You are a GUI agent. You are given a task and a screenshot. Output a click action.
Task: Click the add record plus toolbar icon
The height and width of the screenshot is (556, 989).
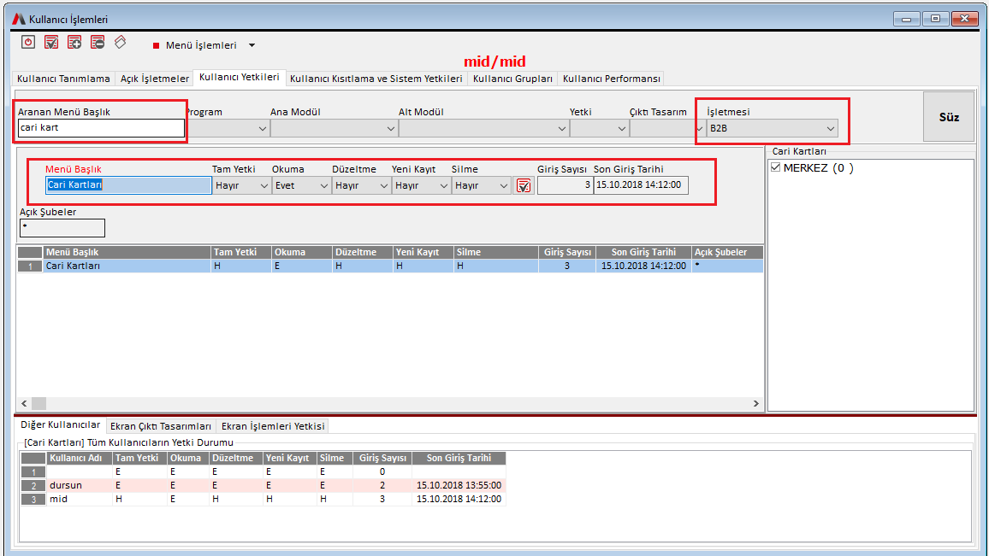(x=74, y=42)
